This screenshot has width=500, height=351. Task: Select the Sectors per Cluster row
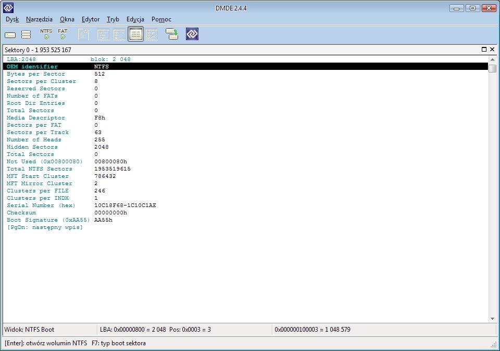tap(245, 81)
